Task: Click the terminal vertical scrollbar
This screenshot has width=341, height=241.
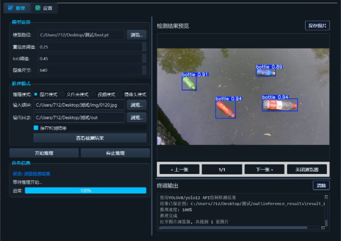Action: (x=326, y=223)
